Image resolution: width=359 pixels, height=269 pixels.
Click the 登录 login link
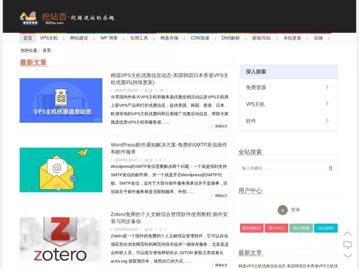pyautogui.click(x=295, y=210)
